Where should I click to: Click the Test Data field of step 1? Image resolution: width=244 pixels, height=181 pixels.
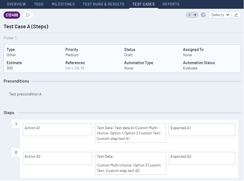tap(130, 133)
